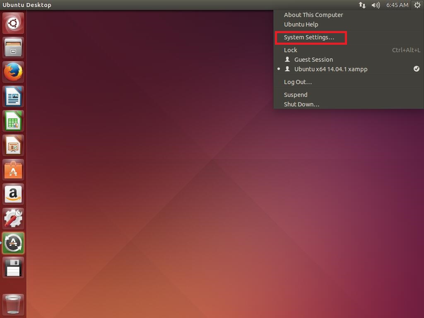The height and width of the screenshot is (318, 424).
Task: Open LibreOffice Impress presentation icon
Action: point(13,145)
